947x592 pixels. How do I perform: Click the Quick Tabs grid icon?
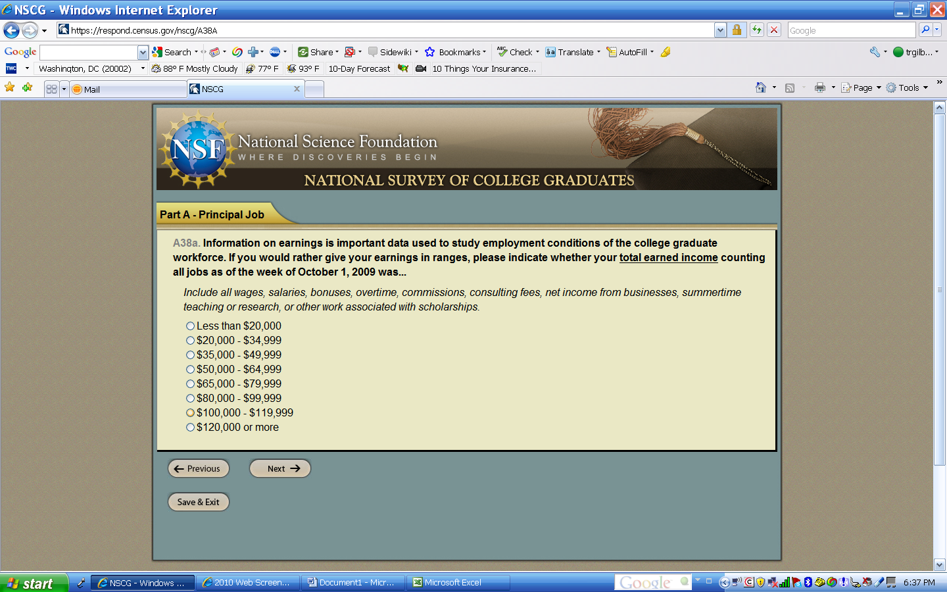[51, 89]
